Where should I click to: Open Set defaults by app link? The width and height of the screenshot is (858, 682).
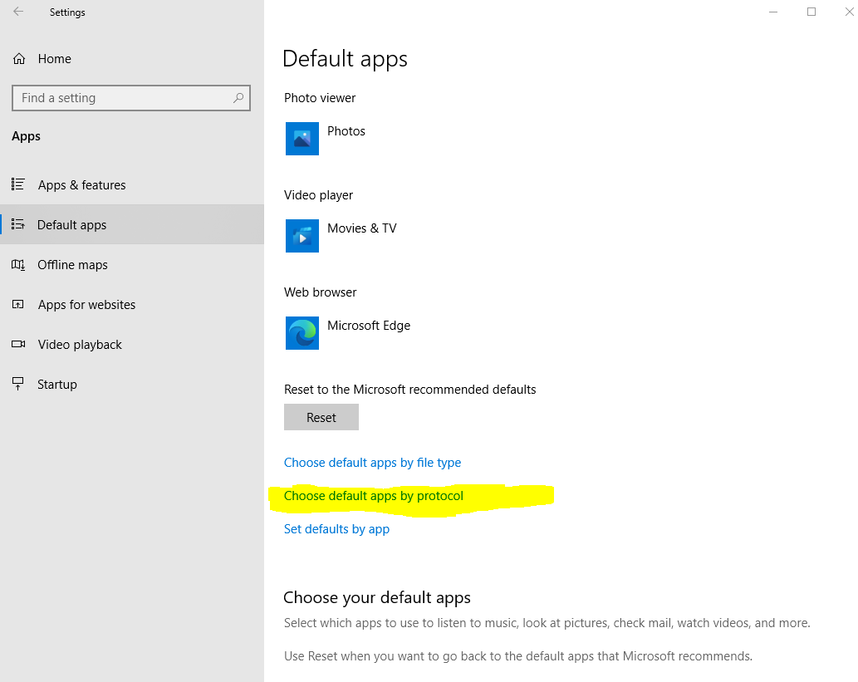pyautogui.click(x=336, y=529)
